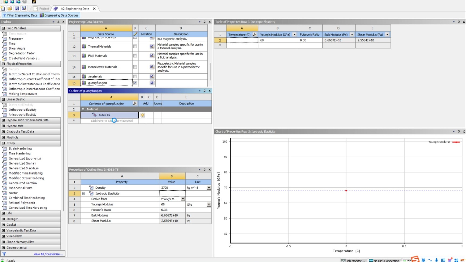Pin the Outline of guangfuzujian panel
This screenshot has width=466, height=262.
(204, 91)
